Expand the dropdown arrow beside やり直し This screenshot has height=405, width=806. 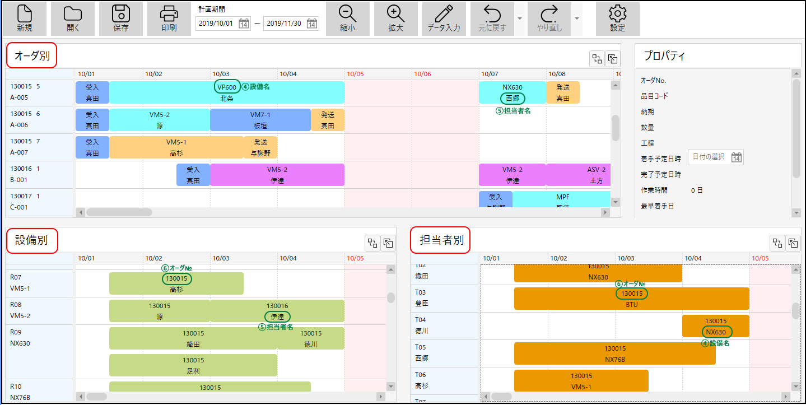coord(577,18)
